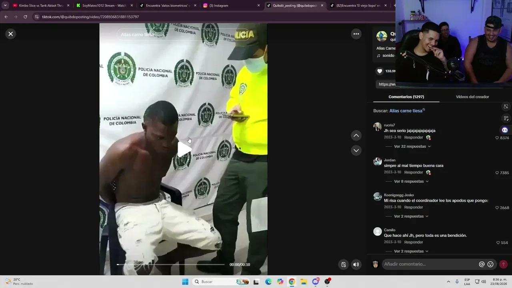This screenshot has height=288, width=512.
Task: Click the clipboard icon beside the volume button
Action: (x=343, y=264)
